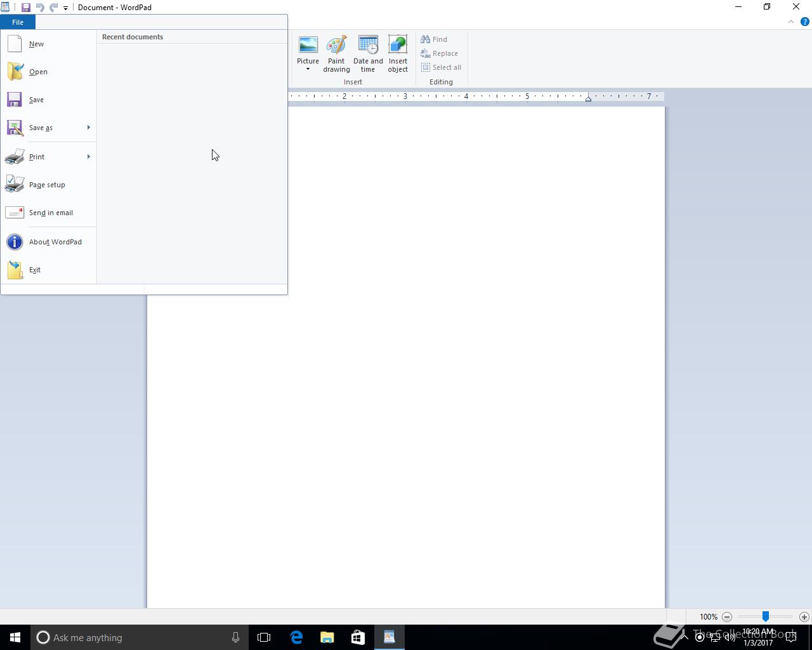
Task: Click quick access Save icon in title bar
Action: click(x=26, y=8)
